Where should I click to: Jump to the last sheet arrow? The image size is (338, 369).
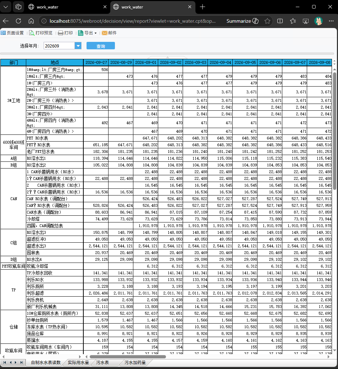click(21, 362)
